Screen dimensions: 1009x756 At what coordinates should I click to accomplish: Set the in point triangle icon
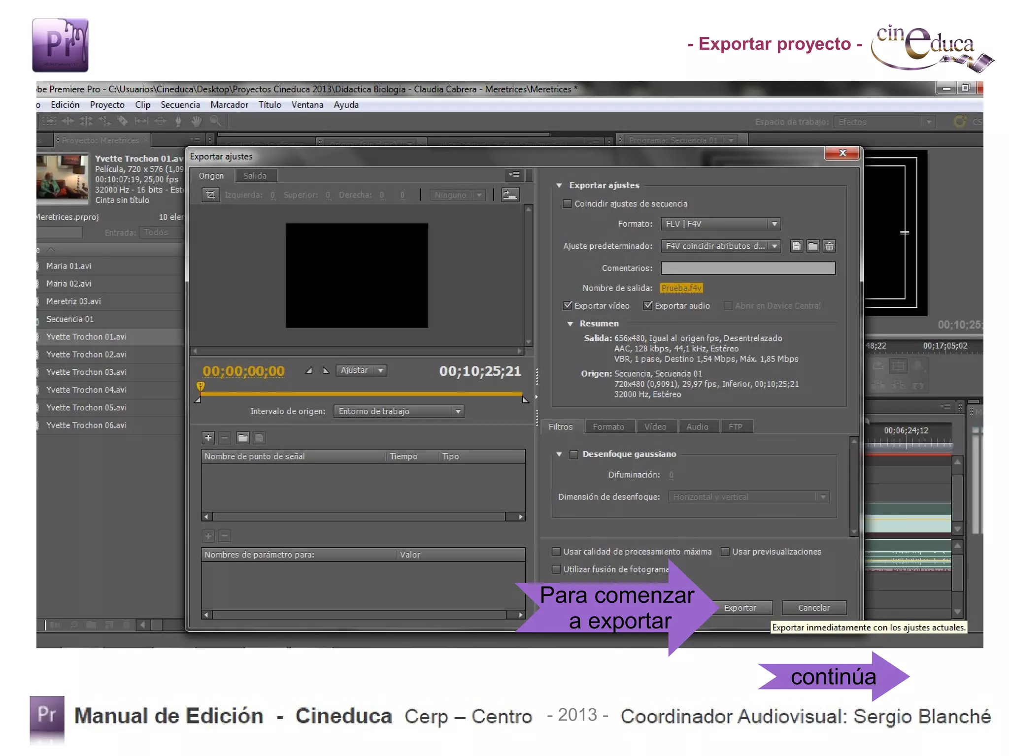(309, 370)
